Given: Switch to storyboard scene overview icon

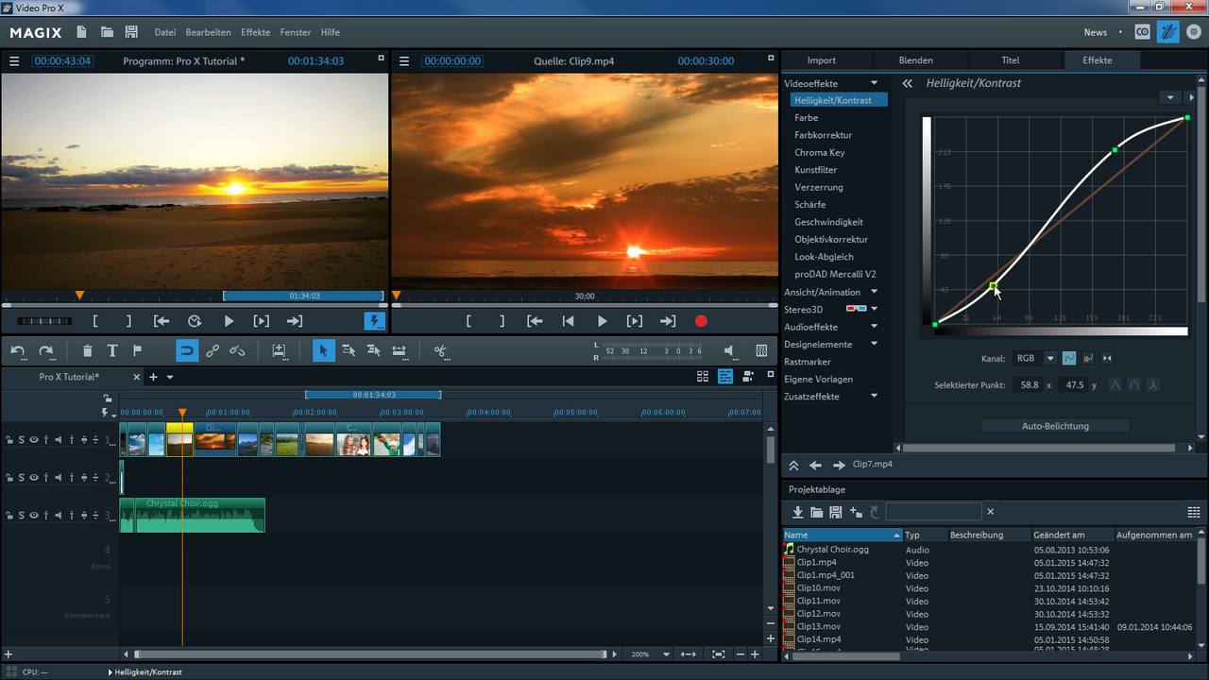Looking at the screenshot, I should pyautogui.click(x=703, y=376).
